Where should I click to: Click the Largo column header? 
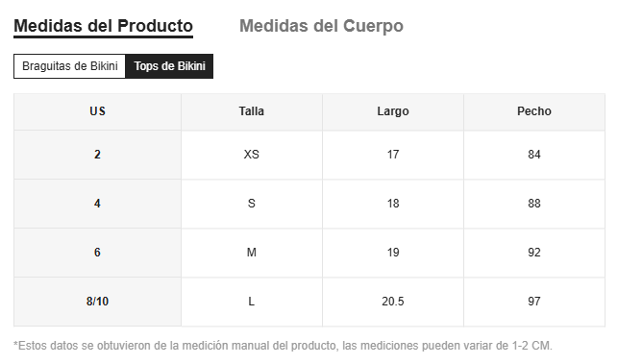[393, 111]
